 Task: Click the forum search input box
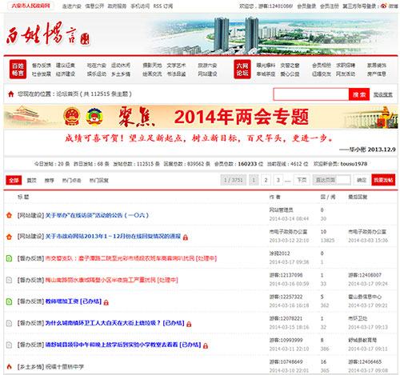pos(311,94)
